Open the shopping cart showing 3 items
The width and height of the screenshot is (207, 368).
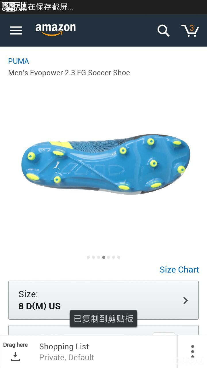coord(190,30)
